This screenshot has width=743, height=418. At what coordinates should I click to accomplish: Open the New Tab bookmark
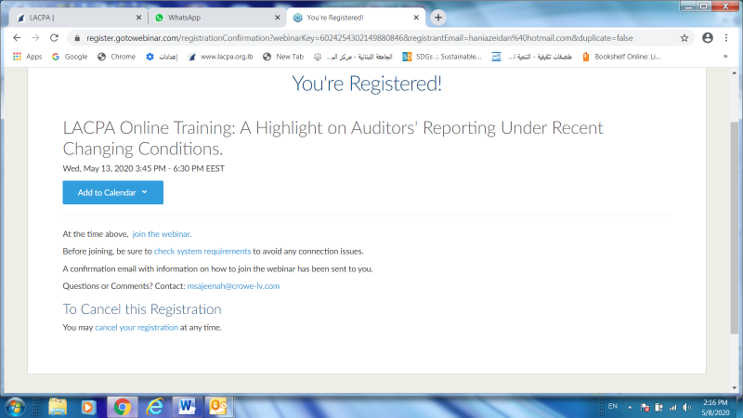283,57
